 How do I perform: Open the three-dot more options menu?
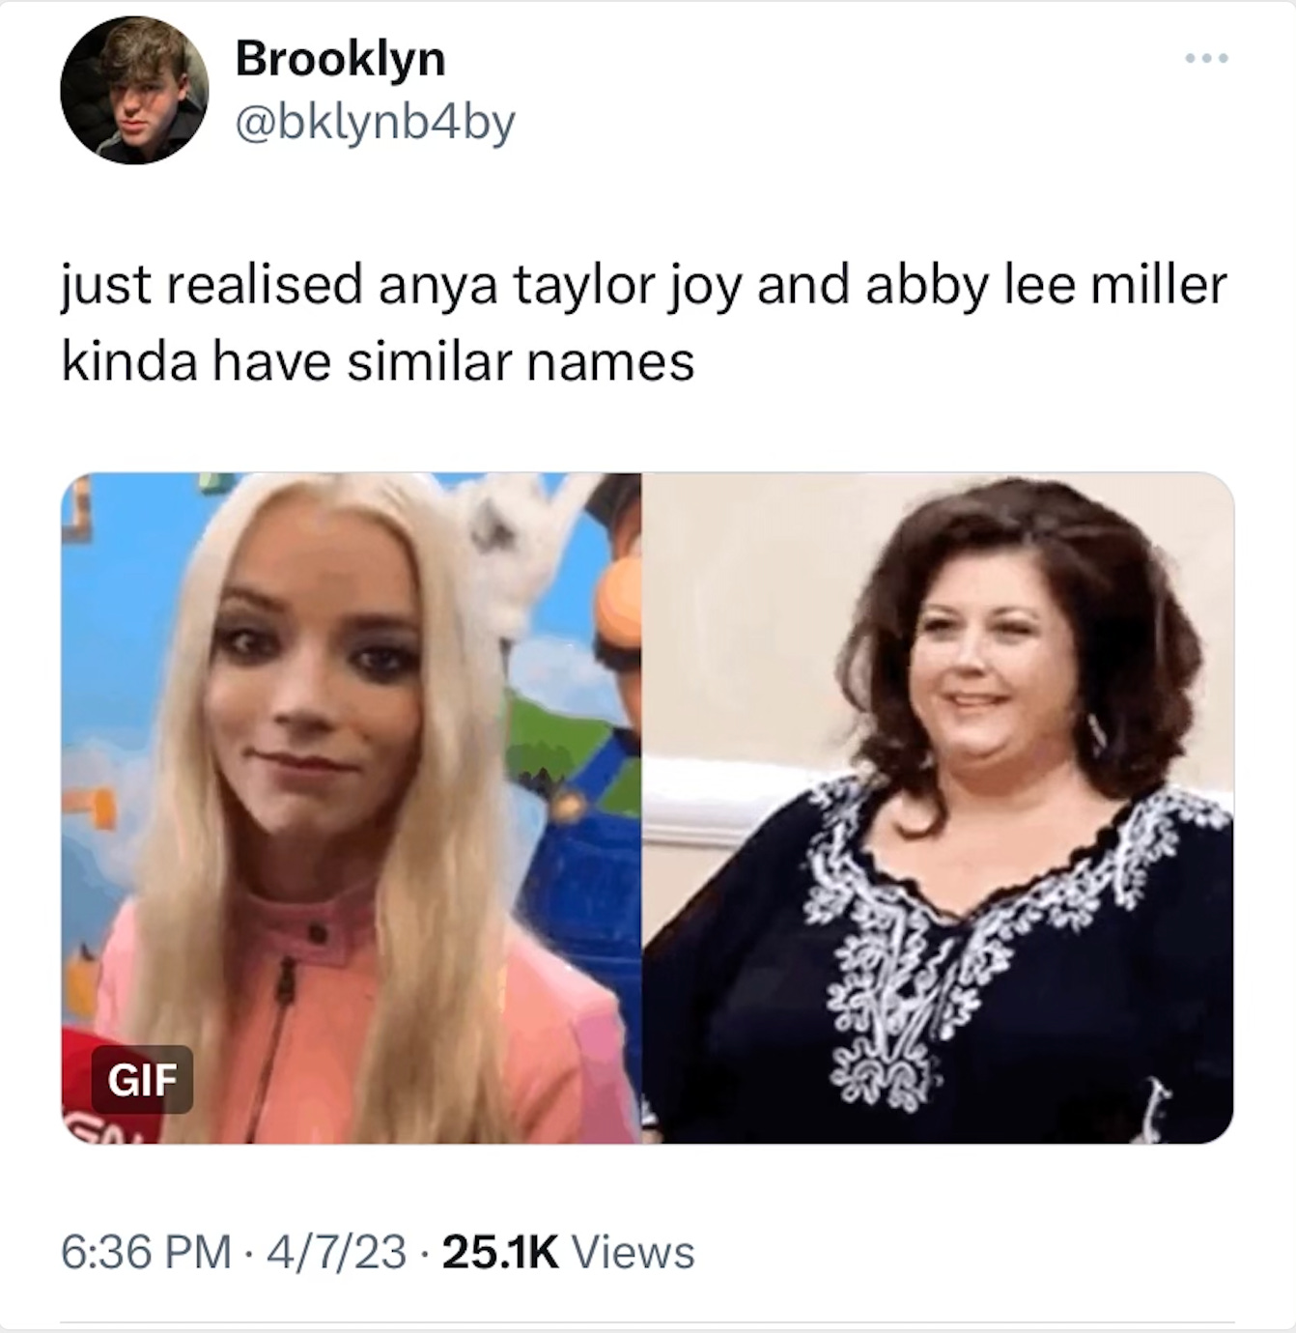(1207, 59)
